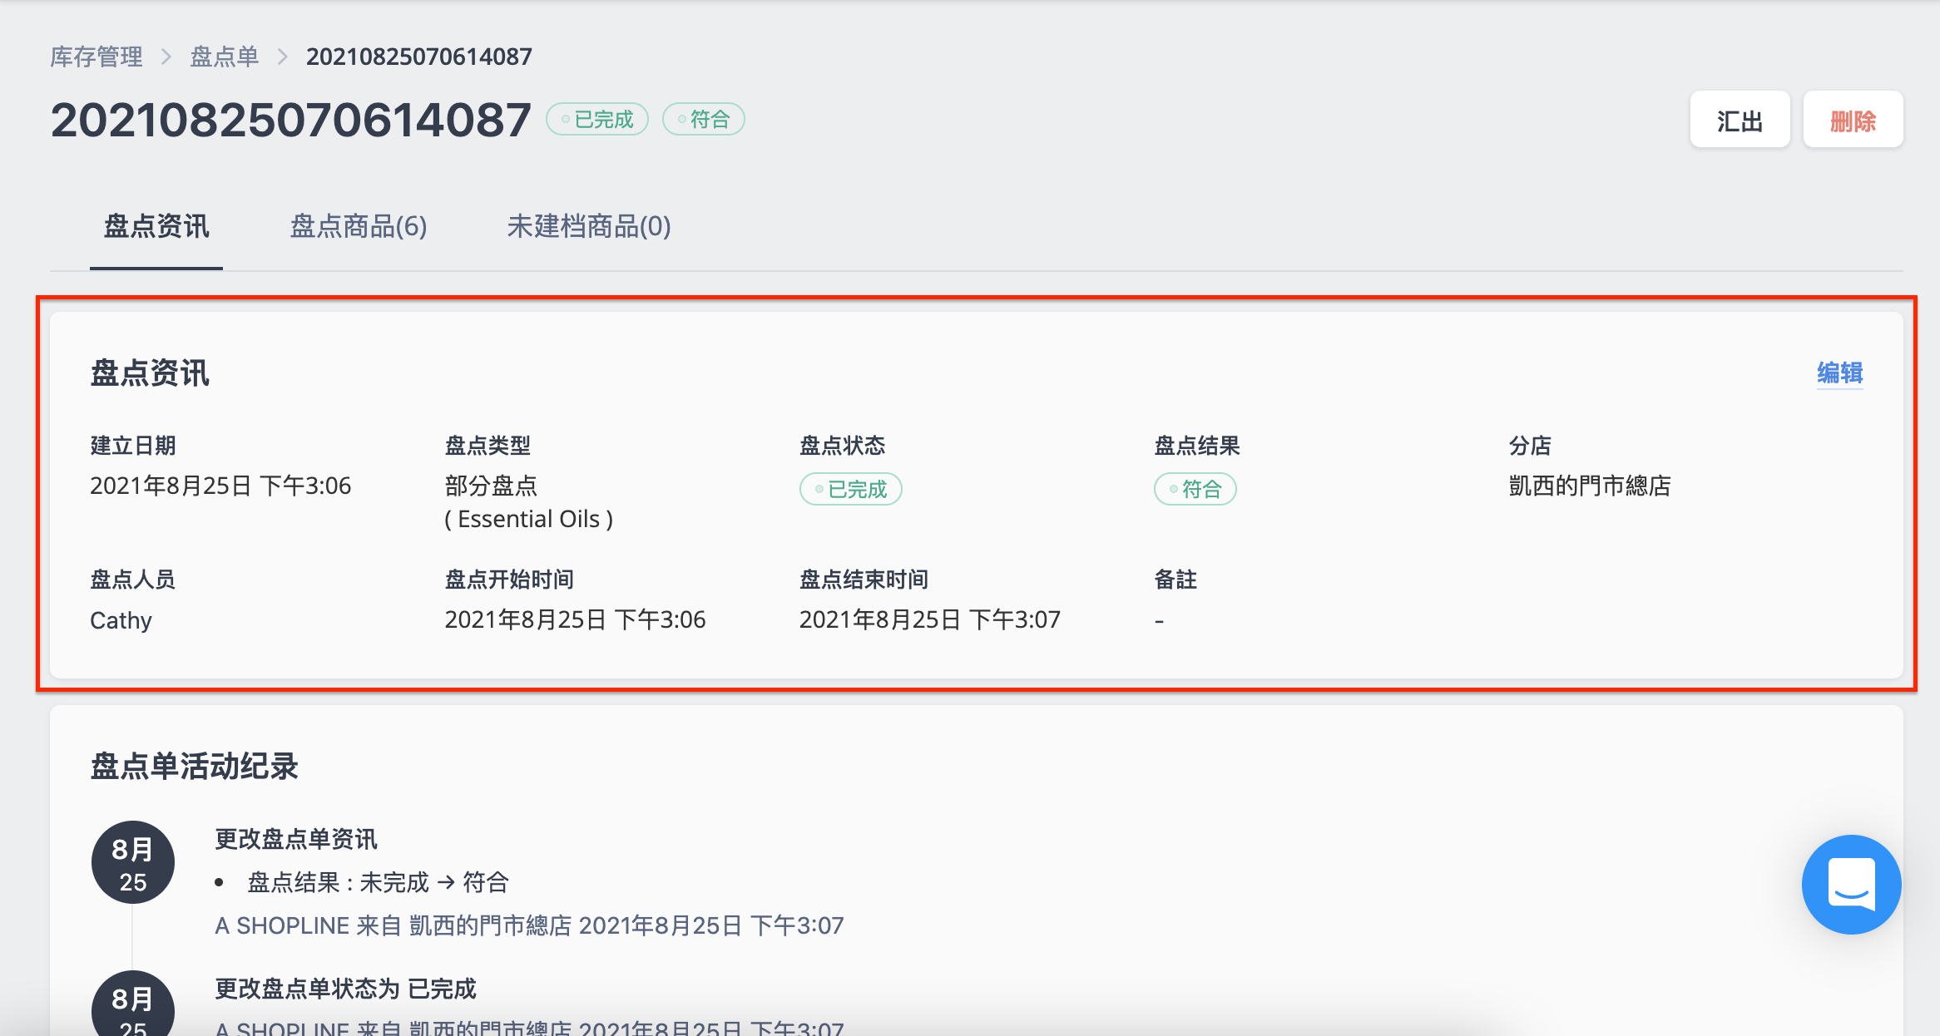Image resolution: width=1940 pixels, height=1036 pixels.
Task: Click the 盘点结束时间 value 下午3:07
Action: (x=930, y=619)
